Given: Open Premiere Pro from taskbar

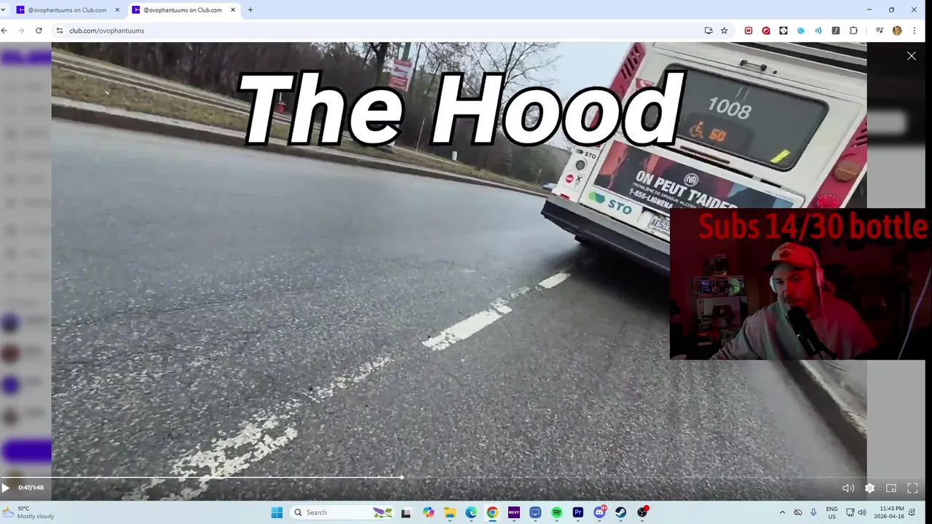Looking at the screenshot, I should pyautogui.click(x=578, y=512).
